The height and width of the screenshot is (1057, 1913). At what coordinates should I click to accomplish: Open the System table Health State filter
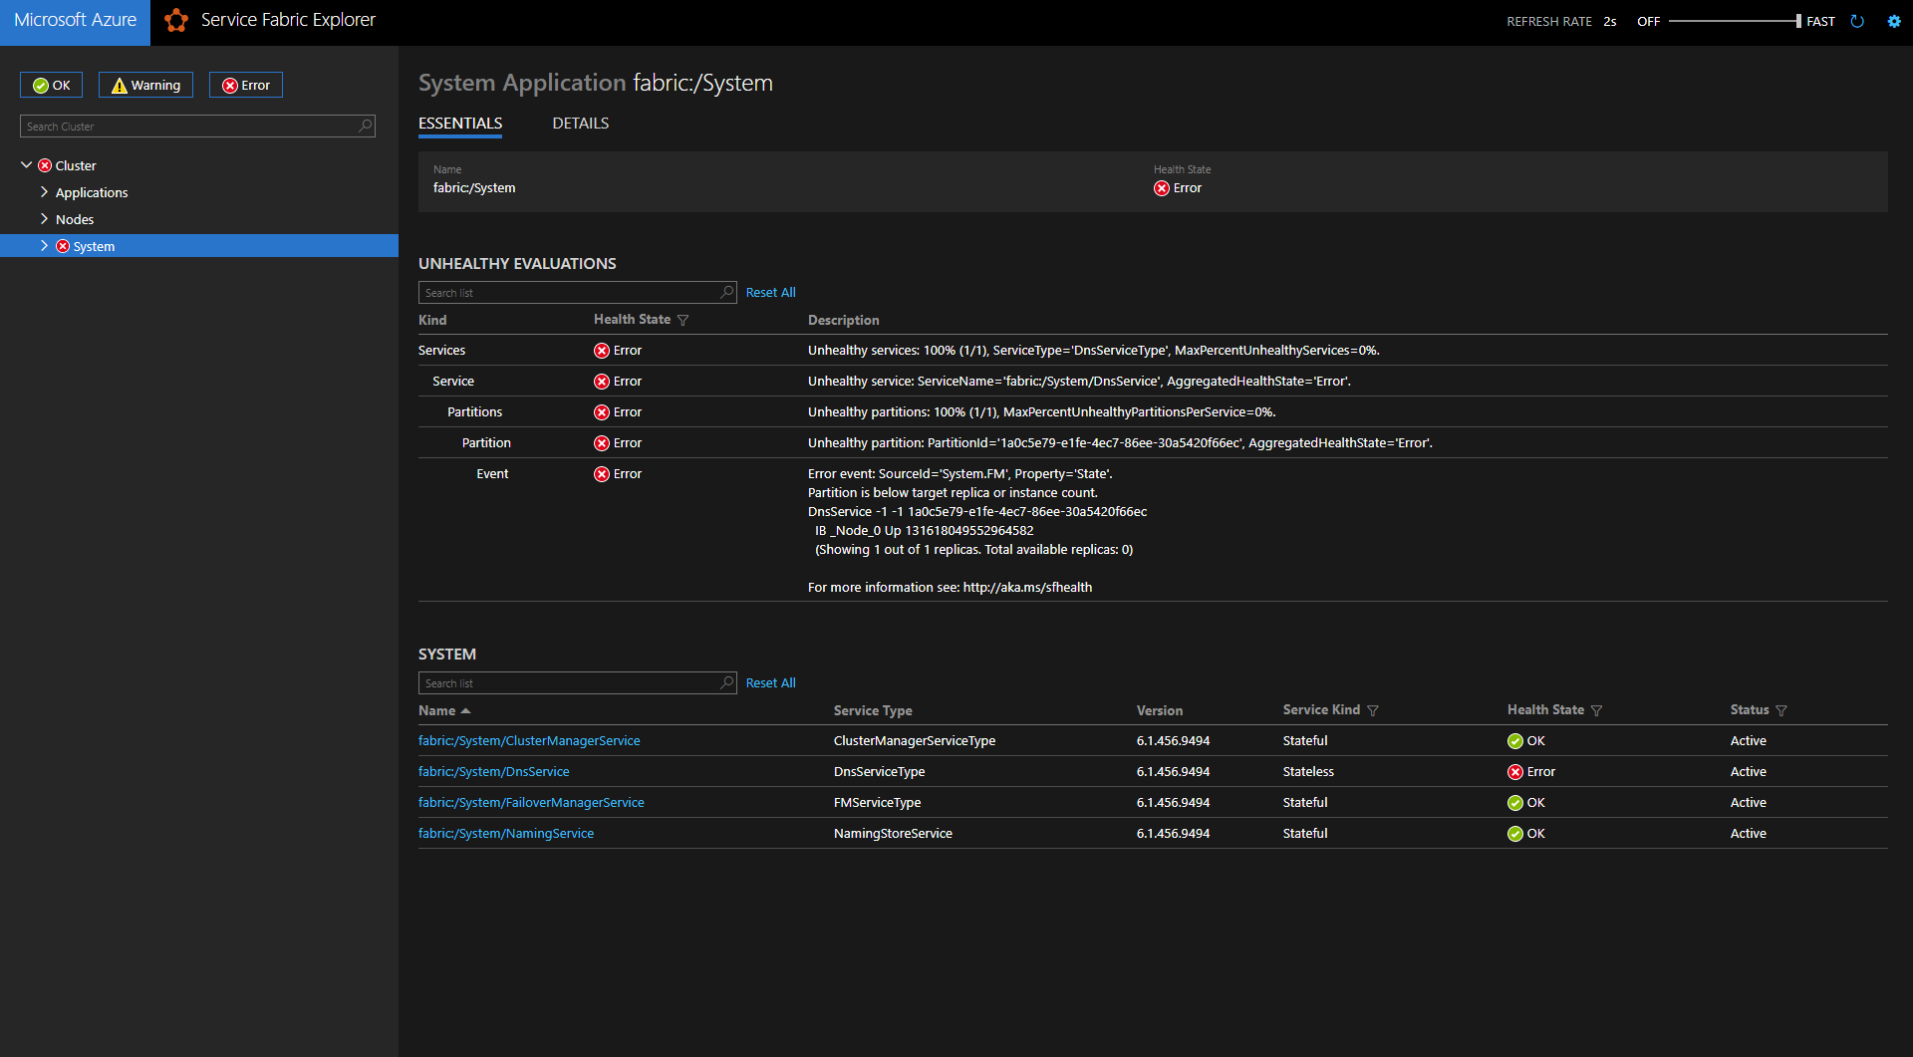tap(1597, 710)
